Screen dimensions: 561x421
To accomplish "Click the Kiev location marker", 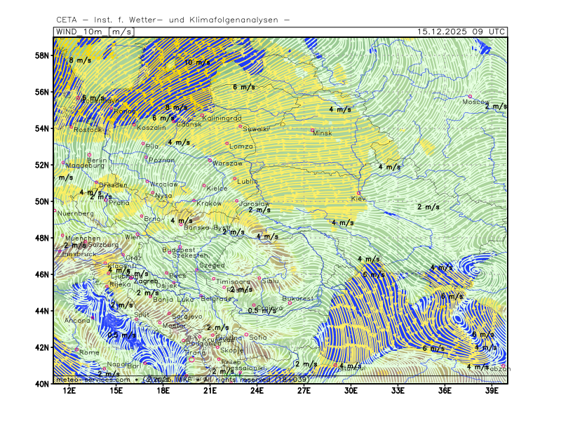I will click(359, 193).
